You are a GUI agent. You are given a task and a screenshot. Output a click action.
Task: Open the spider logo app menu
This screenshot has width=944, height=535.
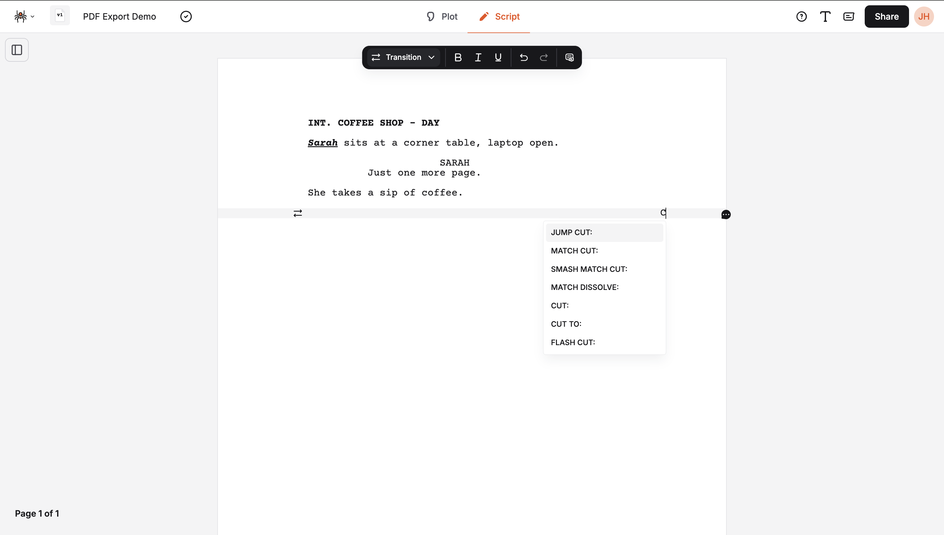pyautogui.click(x=24, y=17)
